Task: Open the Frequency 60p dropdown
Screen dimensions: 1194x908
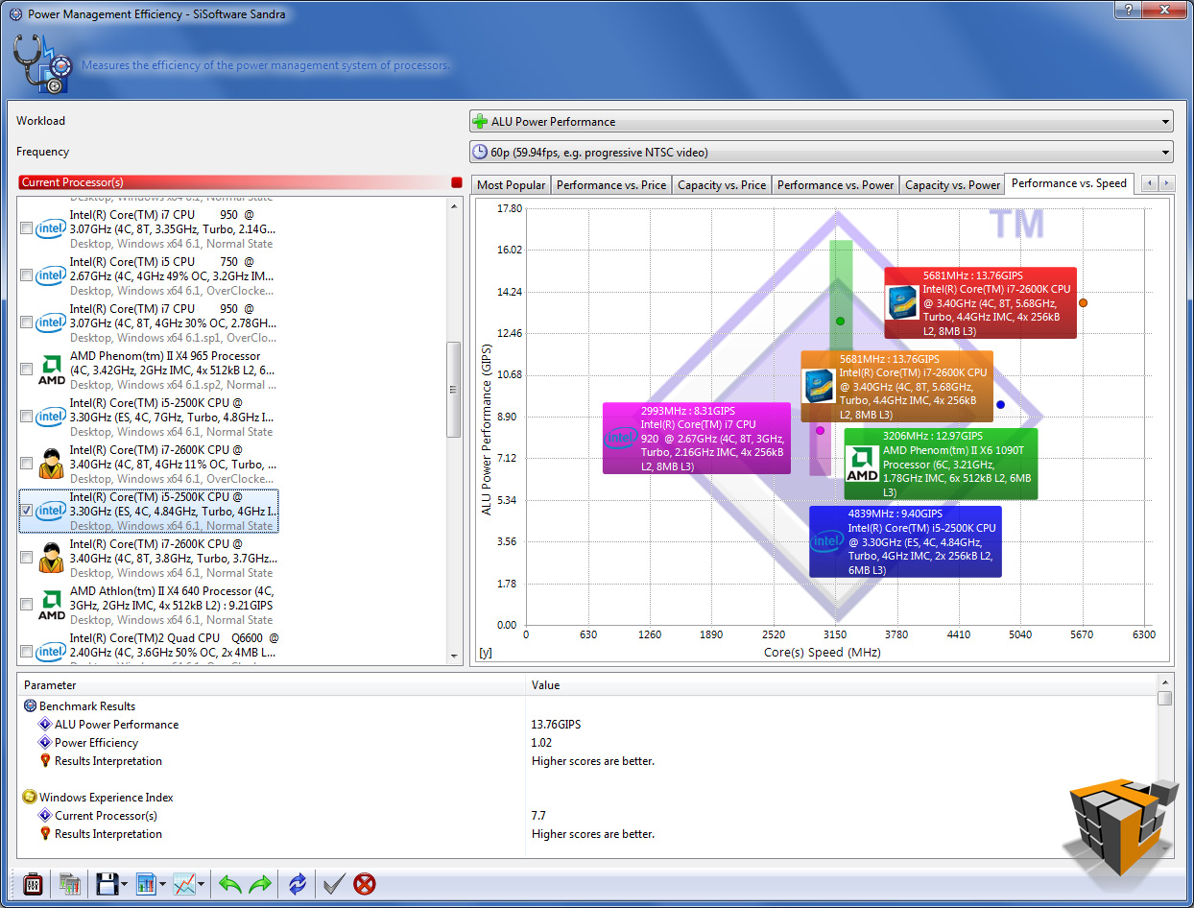Action: pyautogui.click(x=822, y=152)
